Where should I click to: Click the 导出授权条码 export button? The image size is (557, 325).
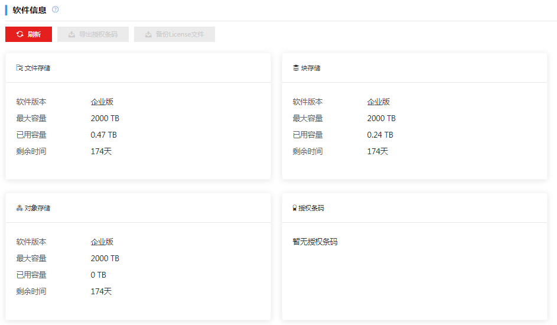click(x=93, y=34)
